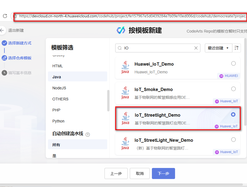
Task: Select the Huawei_IoT_Demo radio button
Action: [233, 63]
